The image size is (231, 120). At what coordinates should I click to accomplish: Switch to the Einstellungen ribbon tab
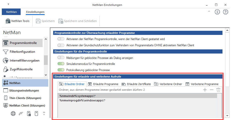[35, 12]
